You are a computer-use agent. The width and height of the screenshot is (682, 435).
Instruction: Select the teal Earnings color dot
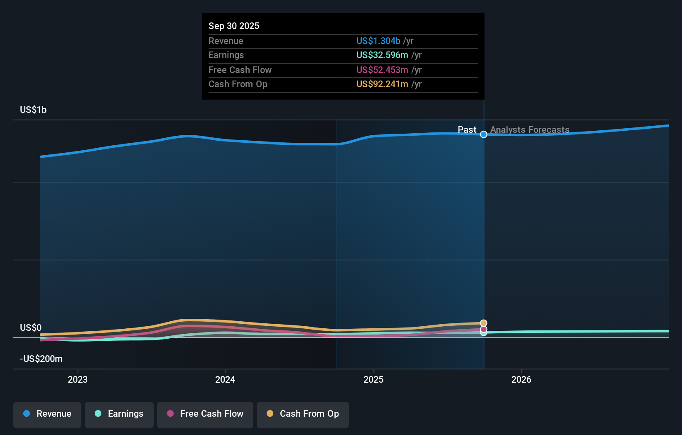tap(98, 414)
